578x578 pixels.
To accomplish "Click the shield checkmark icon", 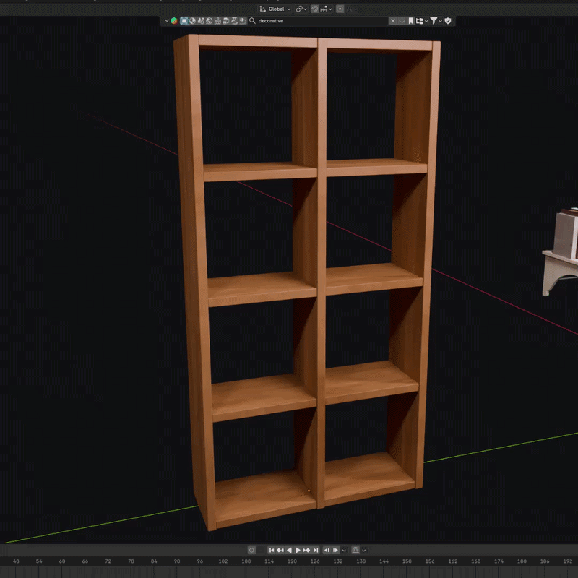I will click(x=448, y=21).
